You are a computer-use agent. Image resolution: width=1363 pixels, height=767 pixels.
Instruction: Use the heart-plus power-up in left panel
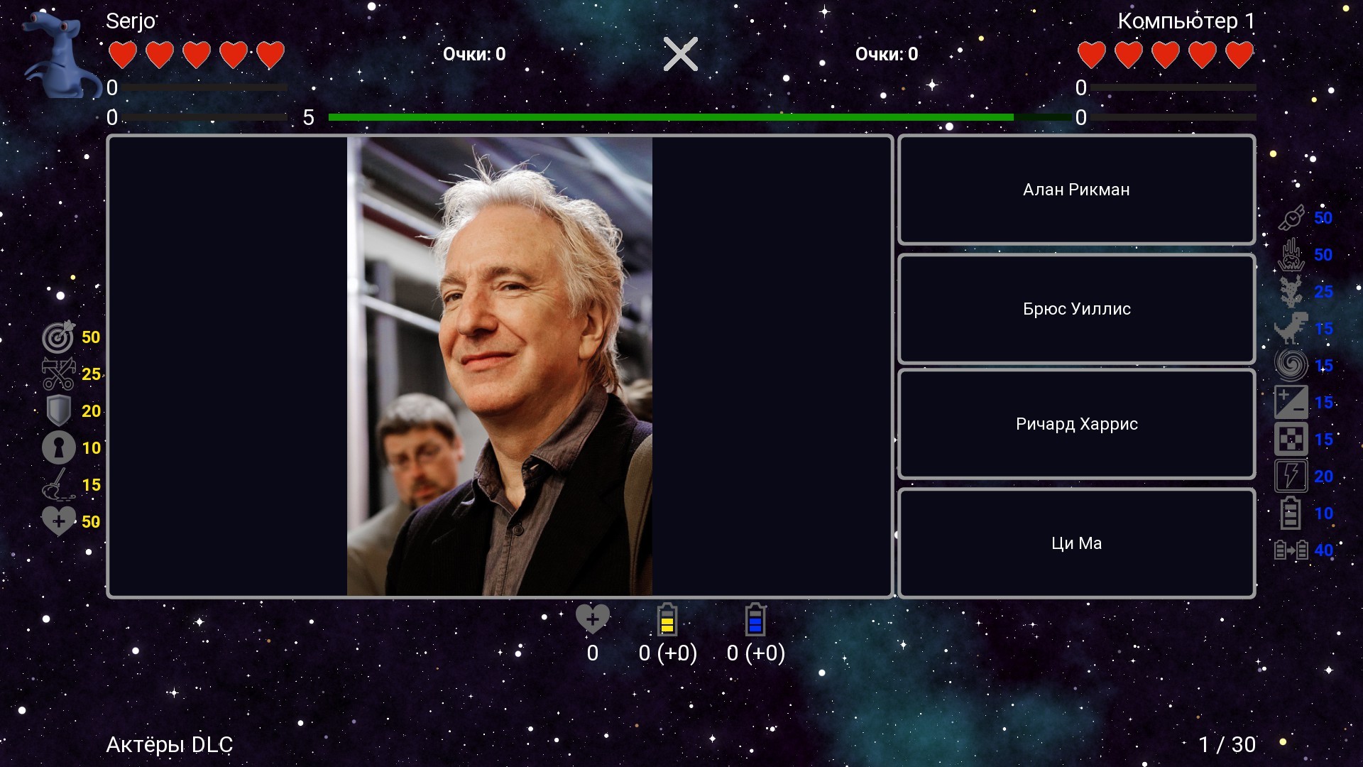(58, 521)
